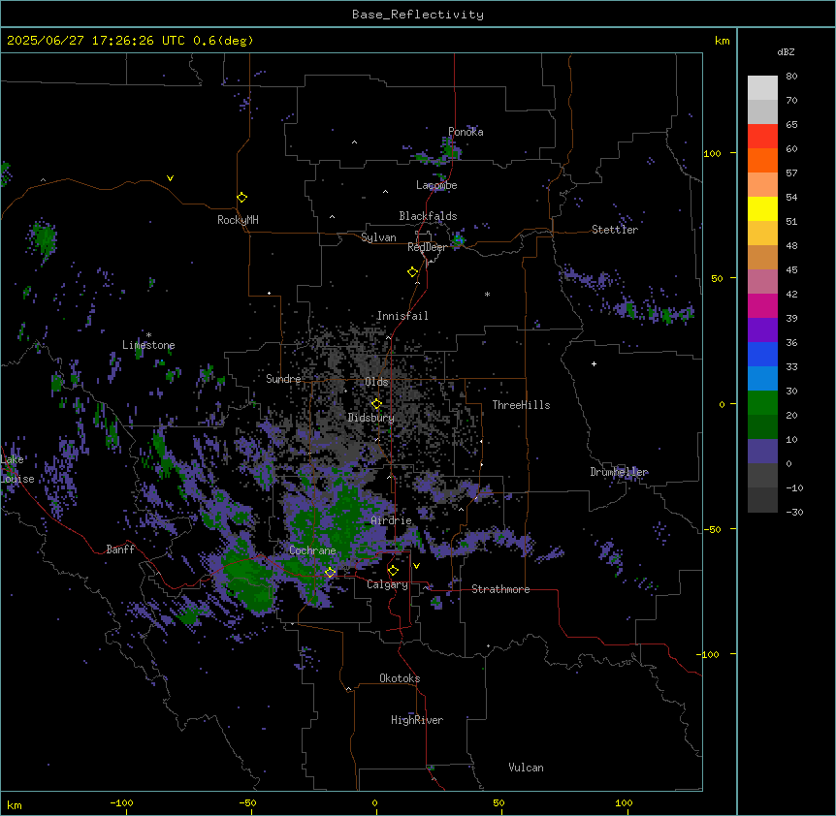Click the ThreeHills label
This screenshot has height=816, width=836.
(521, 405)
